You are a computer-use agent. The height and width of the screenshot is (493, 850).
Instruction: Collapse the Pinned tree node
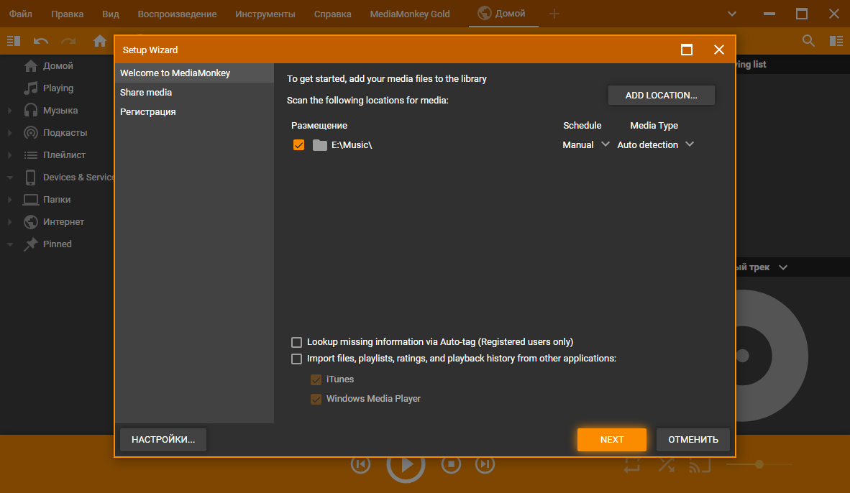(x=10, y=244)
